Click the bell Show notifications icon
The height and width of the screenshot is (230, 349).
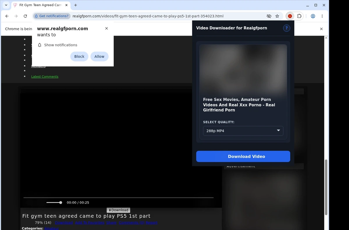40,45
